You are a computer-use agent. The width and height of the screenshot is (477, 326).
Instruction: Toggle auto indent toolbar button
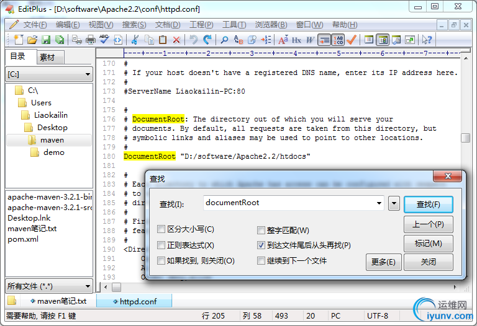(x=324, y=40)
